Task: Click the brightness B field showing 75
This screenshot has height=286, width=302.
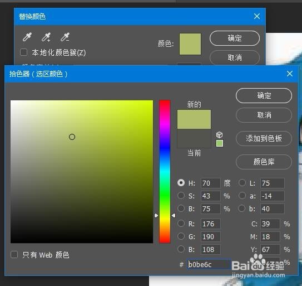Action: (x=211, y=209)
